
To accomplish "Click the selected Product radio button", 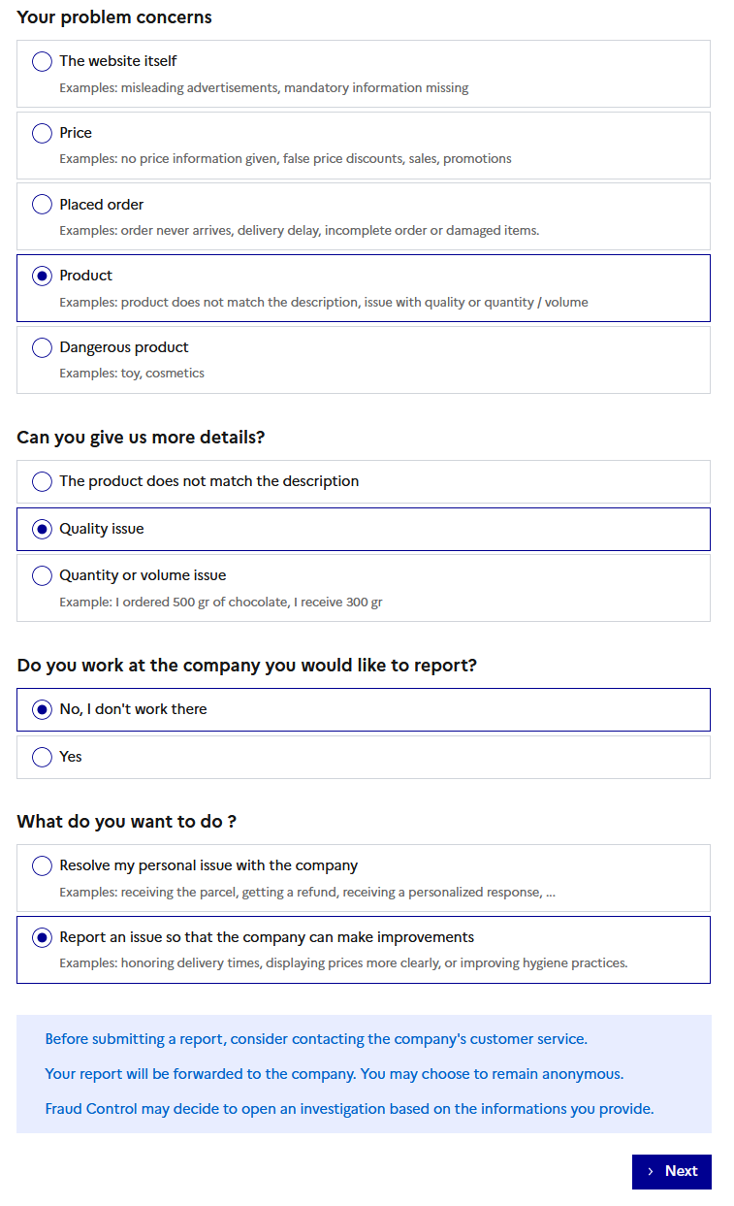I will pyautogui.click(x=42, y=277).
